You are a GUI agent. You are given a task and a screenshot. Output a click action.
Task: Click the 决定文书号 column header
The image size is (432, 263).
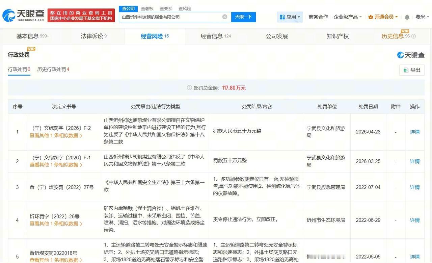(x=64, y=106)
